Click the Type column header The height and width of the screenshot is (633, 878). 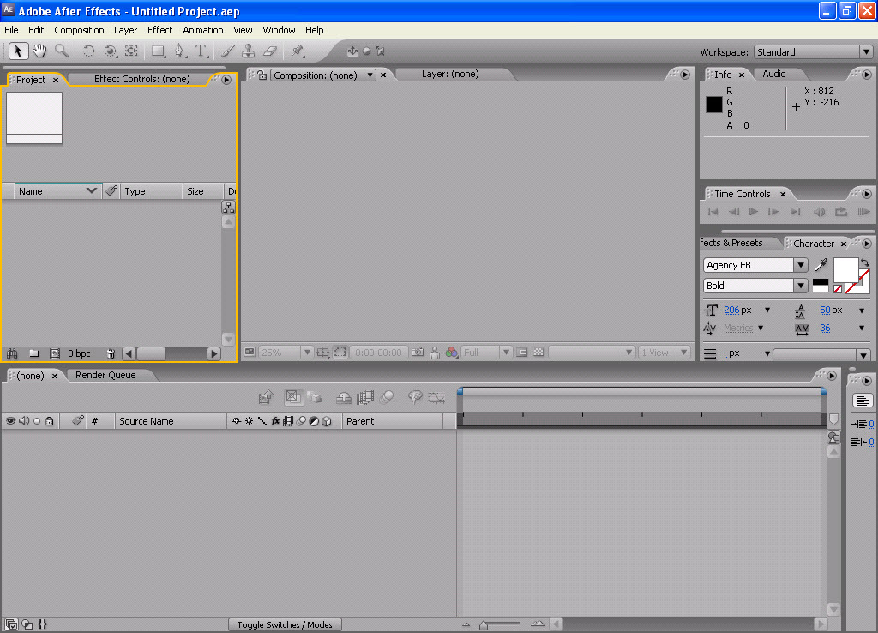pyautogui.click(x=151, y=191)
